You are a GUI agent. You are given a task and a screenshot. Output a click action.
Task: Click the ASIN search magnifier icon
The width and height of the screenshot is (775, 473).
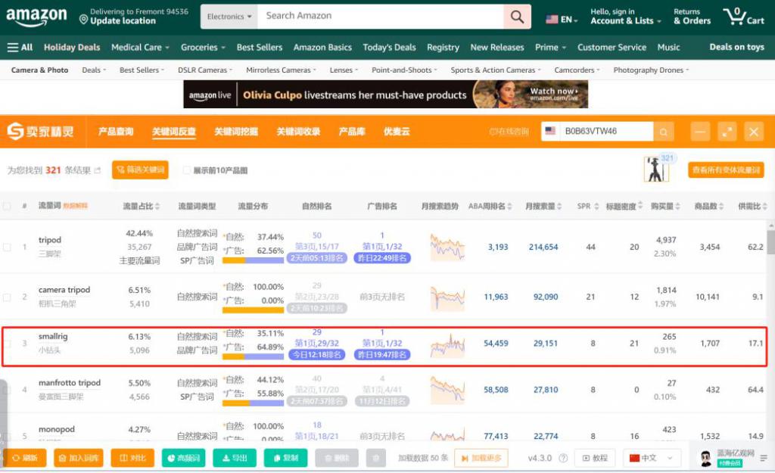click(664, 132)
